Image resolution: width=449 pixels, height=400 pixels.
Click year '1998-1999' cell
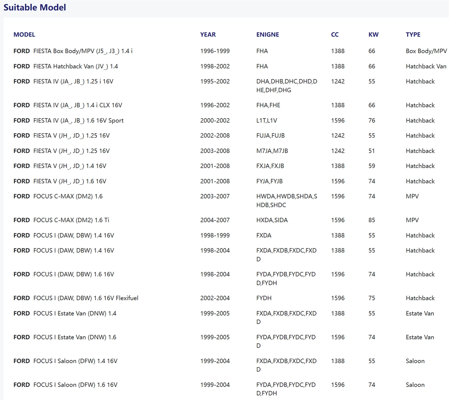(x=215, y=235)
